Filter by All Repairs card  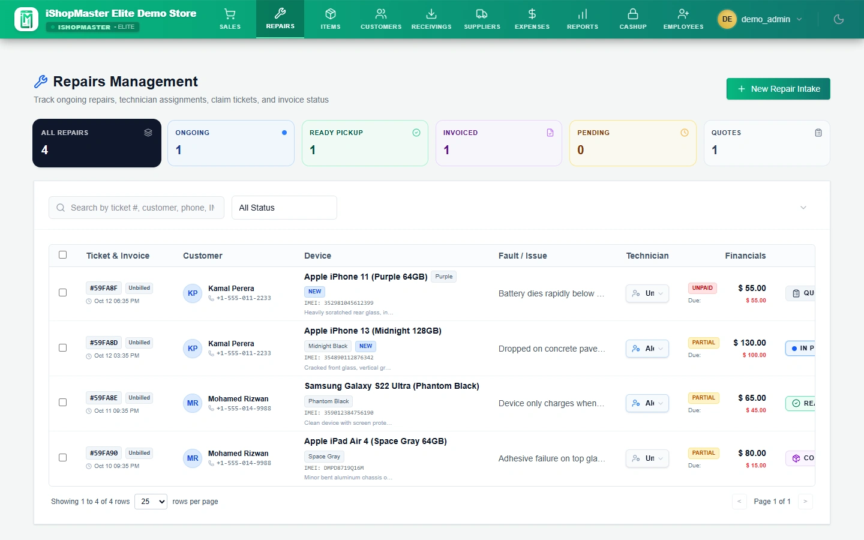pyautogui.click(x=97, y=143)
